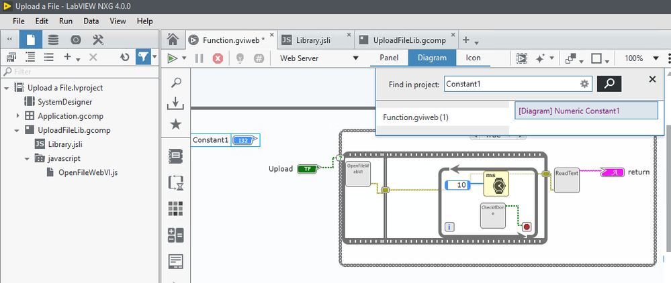
Task: Open the favorites star palette
Action: tap(175, 125)
